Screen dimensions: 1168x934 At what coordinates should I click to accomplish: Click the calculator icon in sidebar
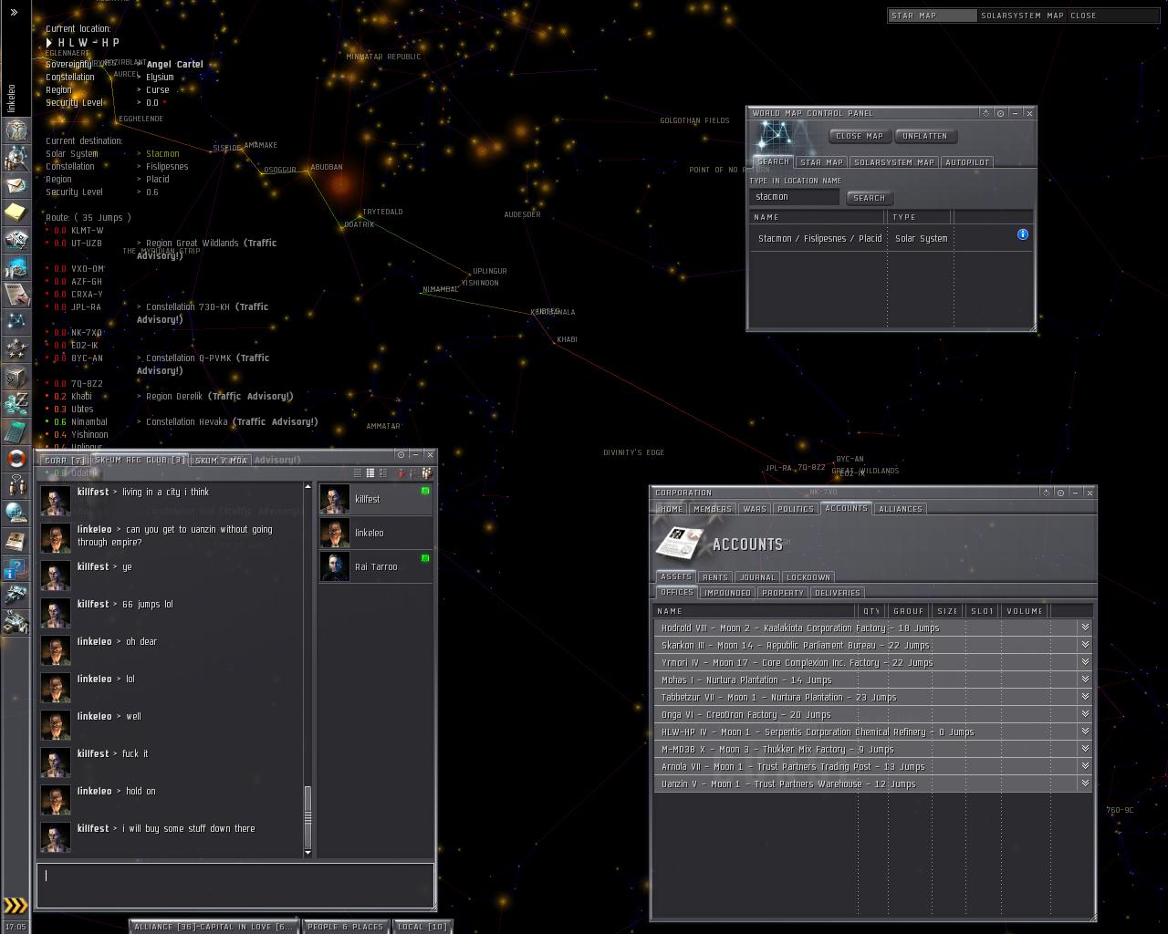coord(16,431)
